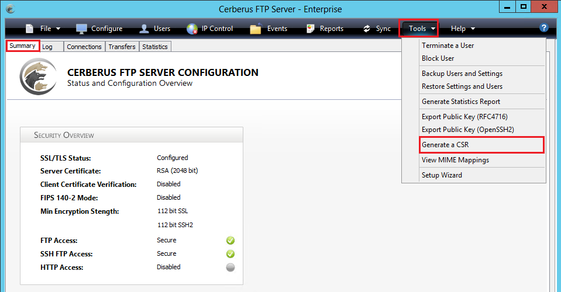This screenshot has height=292, width=561.
Task: Click the Sync arrows icon
Action: tap(367, 29)
